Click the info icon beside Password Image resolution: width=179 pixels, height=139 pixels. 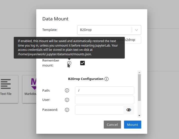click(67, 110)
